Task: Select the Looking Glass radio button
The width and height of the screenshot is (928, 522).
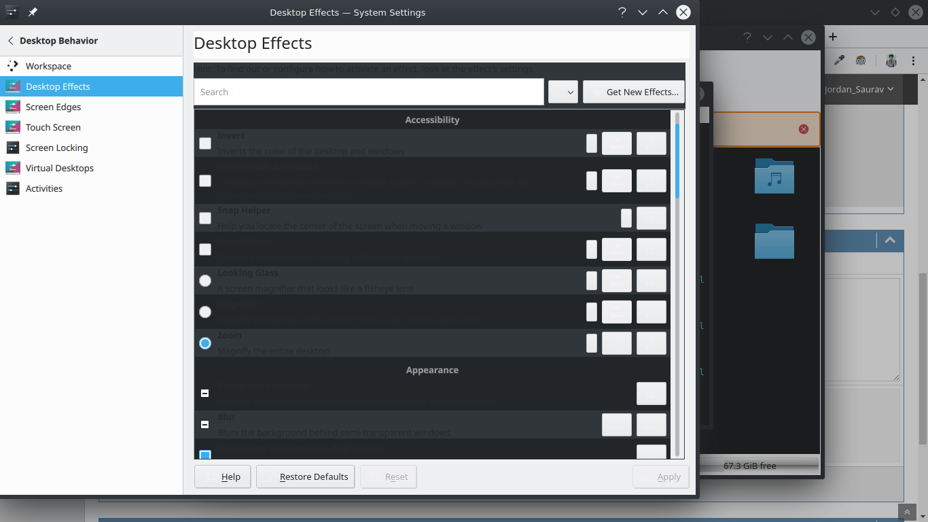Action: 205,281
